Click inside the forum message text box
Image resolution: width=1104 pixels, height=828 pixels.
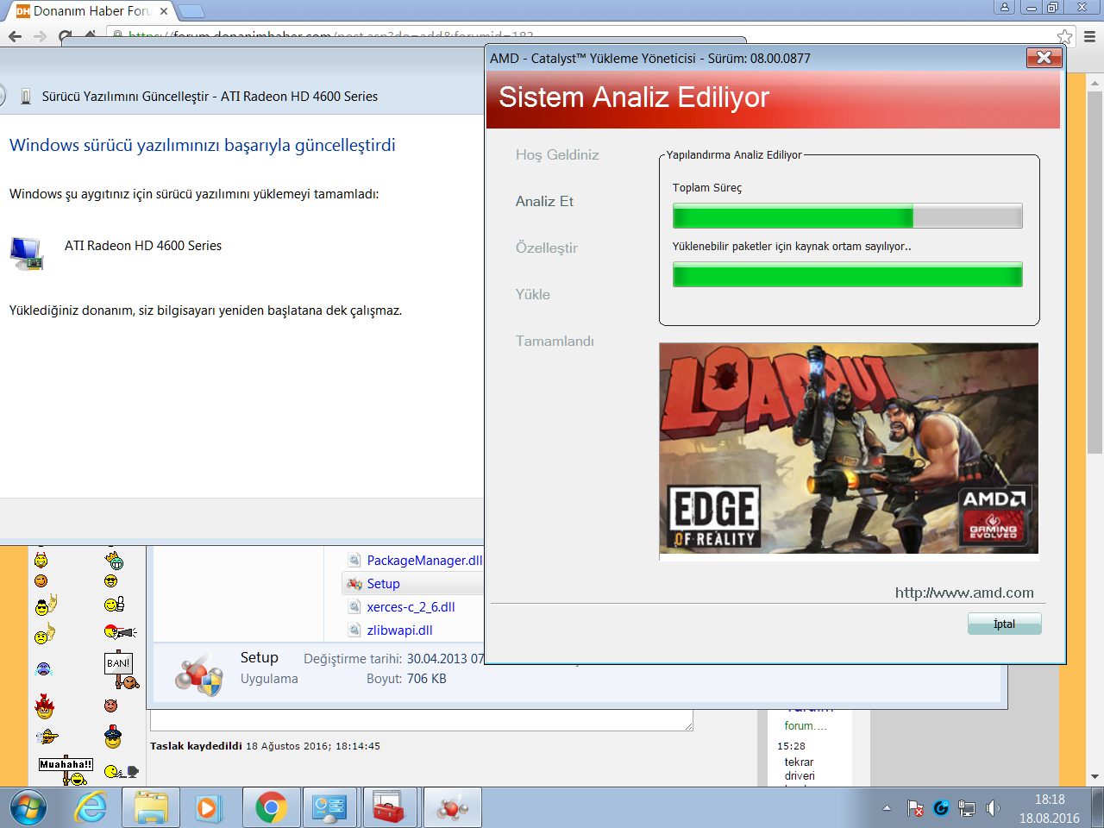coord(422,720)
